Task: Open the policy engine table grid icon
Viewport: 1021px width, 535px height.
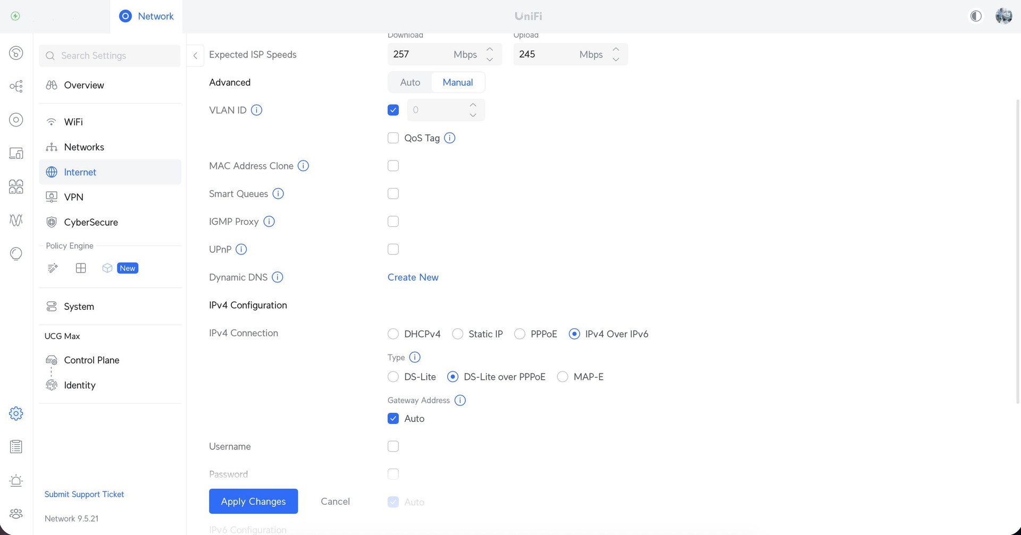Action: pos(81,268)
